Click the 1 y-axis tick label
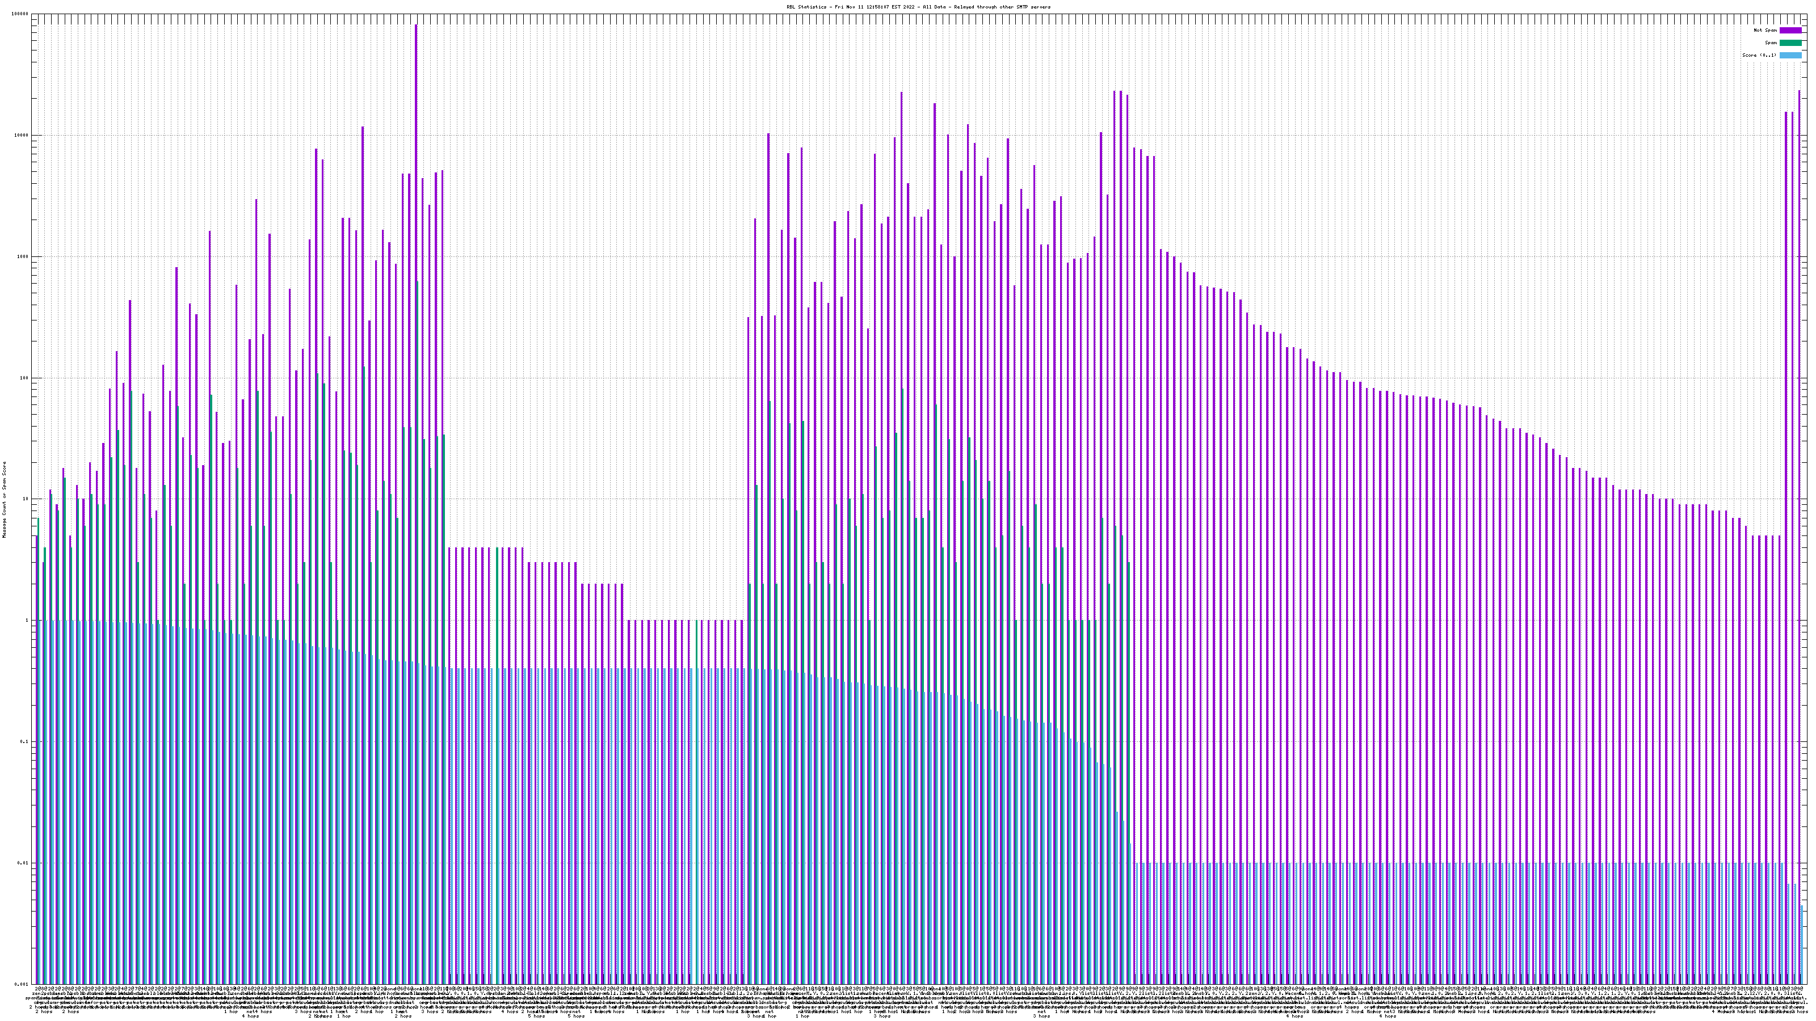 27,620
